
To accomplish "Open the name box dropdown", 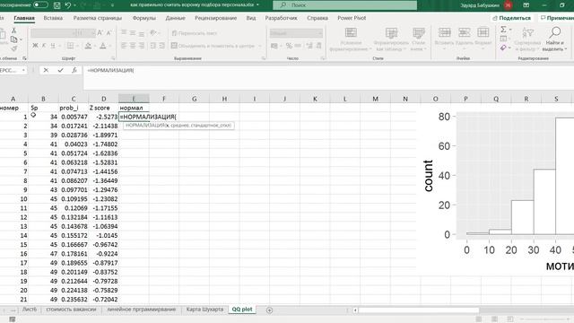I will 23,70.
